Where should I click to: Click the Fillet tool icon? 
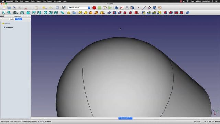pos(166,13)
